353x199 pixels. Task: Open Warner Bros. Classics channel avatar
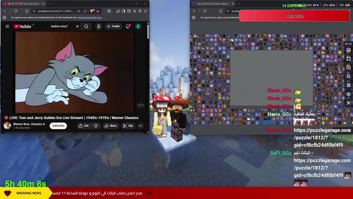point(7,125)
